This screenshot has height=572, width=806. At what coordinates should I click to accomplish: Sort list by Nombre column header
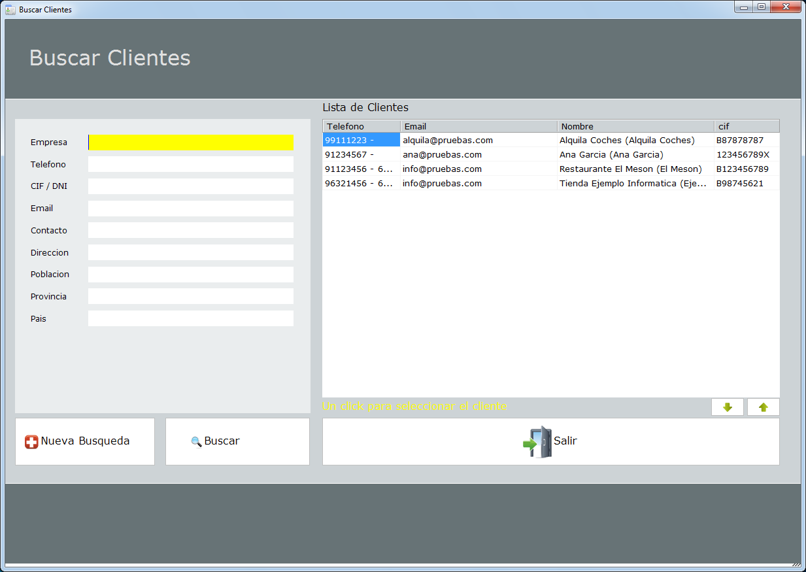tap(635, 126)
